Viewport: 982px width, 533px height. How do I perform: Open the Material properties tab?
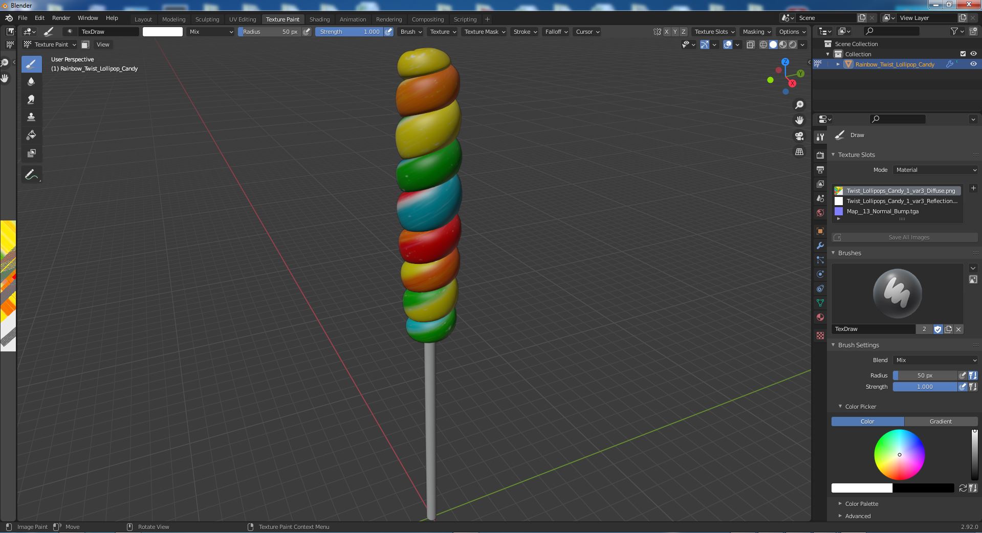pyautogui.click(x=820, y=317)
